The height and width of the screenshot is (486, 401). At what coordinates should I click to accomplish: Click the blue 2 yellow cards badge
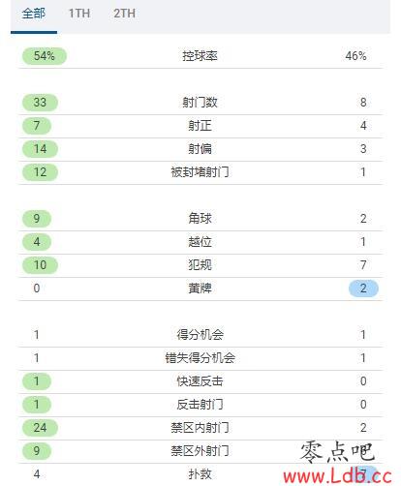(363, 289)
